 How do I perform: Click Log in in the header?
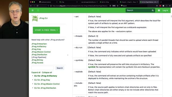coord(165,10)
